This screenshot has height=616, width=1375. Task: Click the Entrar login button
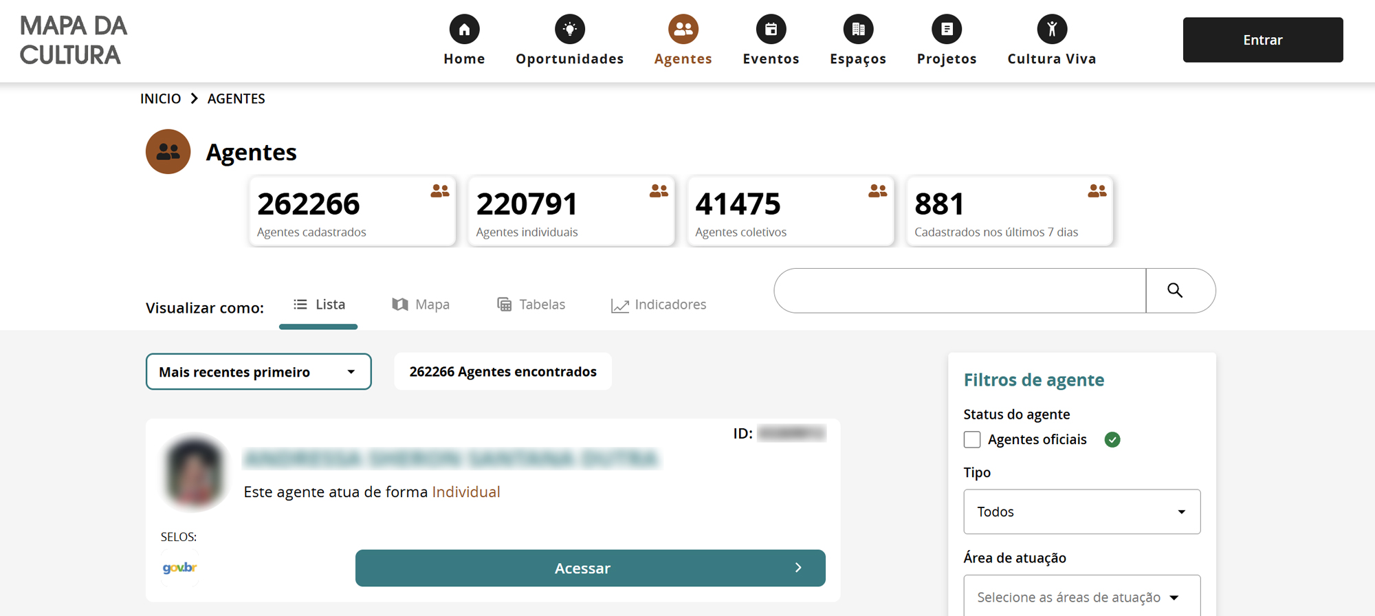point(1263,40)
